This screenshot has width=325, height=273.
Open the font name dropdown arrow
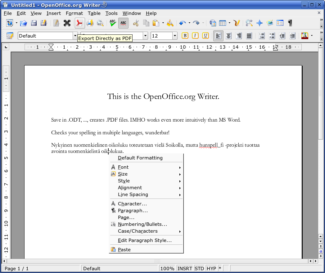(x=145, y=36)
